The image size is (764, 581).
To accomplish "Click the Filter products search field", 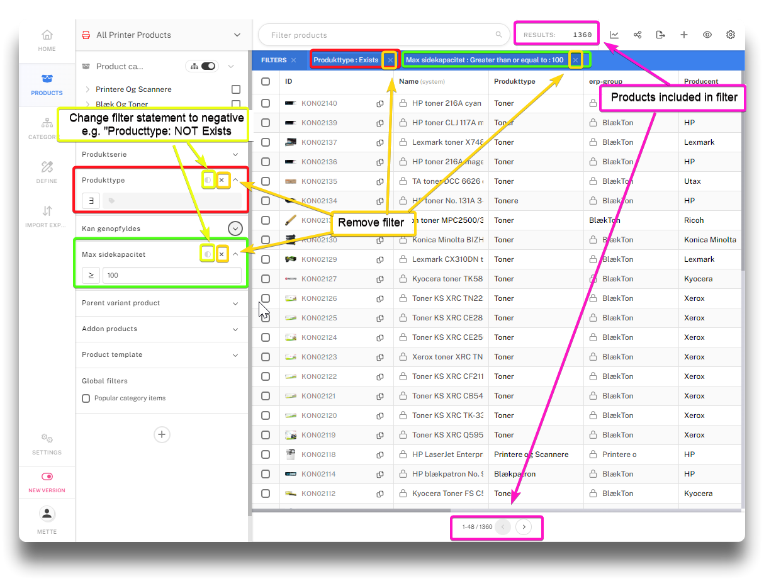I will pyautogui.click(x=378, y=35).
